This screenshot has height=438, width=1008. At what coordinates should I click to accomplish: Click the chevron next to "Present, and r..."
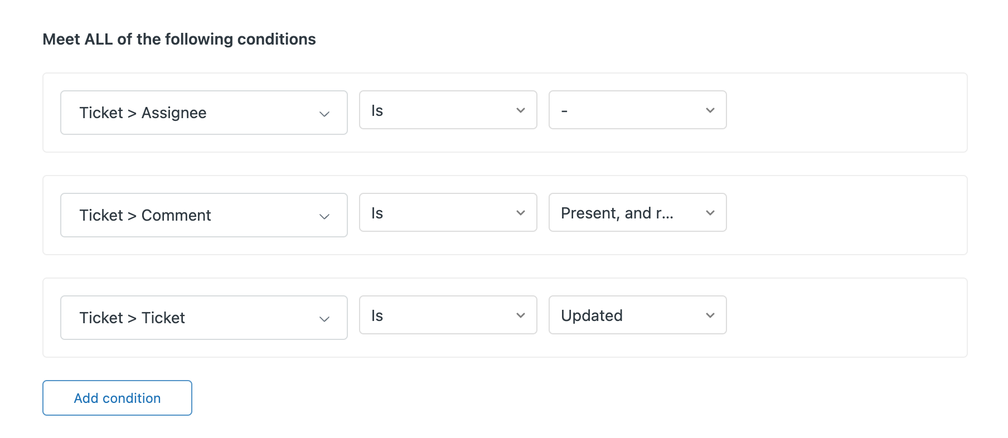point(710,213)
